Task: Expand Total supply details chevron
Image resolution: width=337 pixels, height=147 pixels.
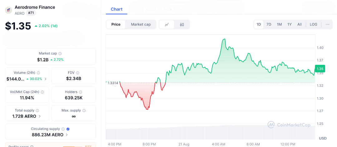Action: (39, 116)
